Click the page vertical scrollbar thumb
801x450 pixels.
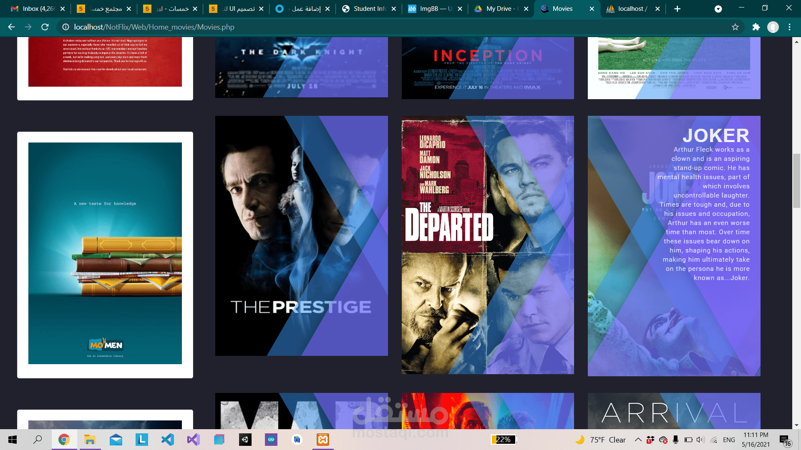pyautogui.click(x=796, y=180)
